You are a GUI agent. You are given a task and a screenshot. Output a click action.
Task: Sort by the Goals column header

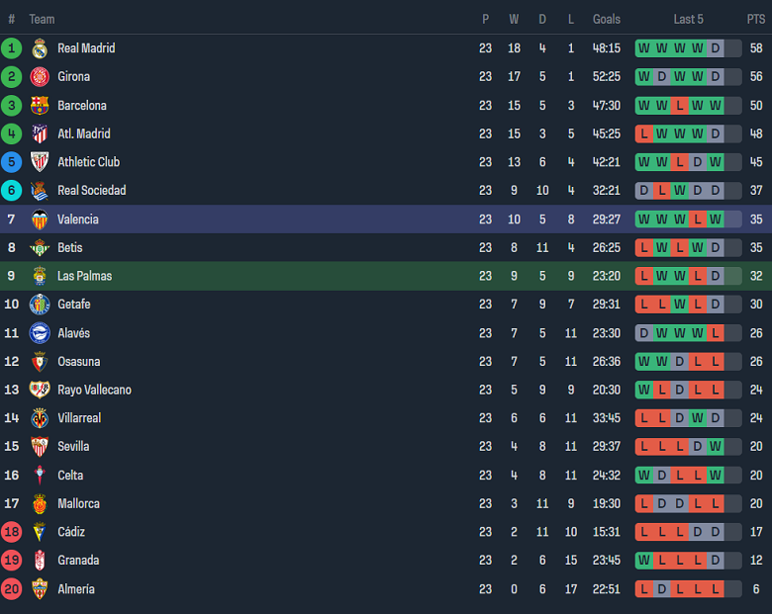(x=607, y=19)
